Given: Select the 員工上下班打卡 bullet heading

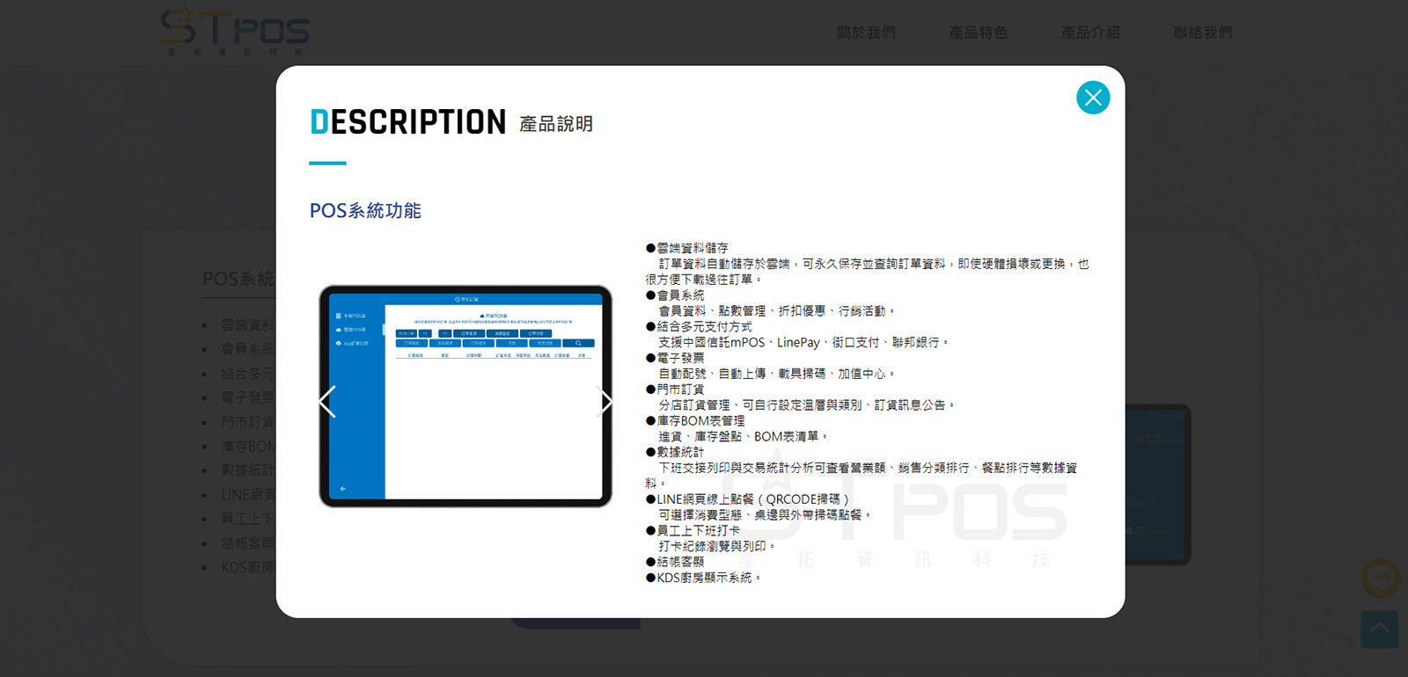Looking at the screenshot, I should (693, 531).
